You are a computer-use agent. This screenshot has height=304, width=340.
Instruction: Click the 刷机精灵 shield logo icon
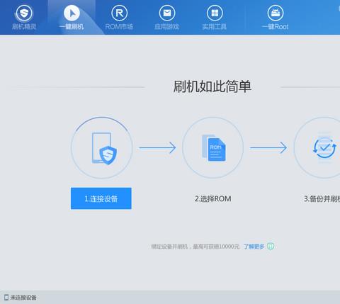coord(24,13)
